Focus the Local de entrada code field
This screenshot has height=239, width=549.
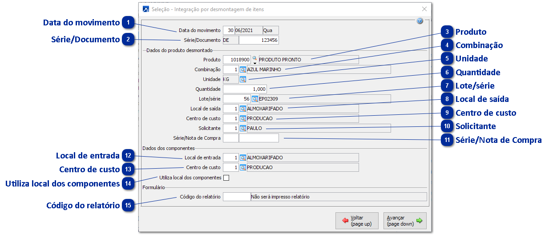click(x=231, y=158)
